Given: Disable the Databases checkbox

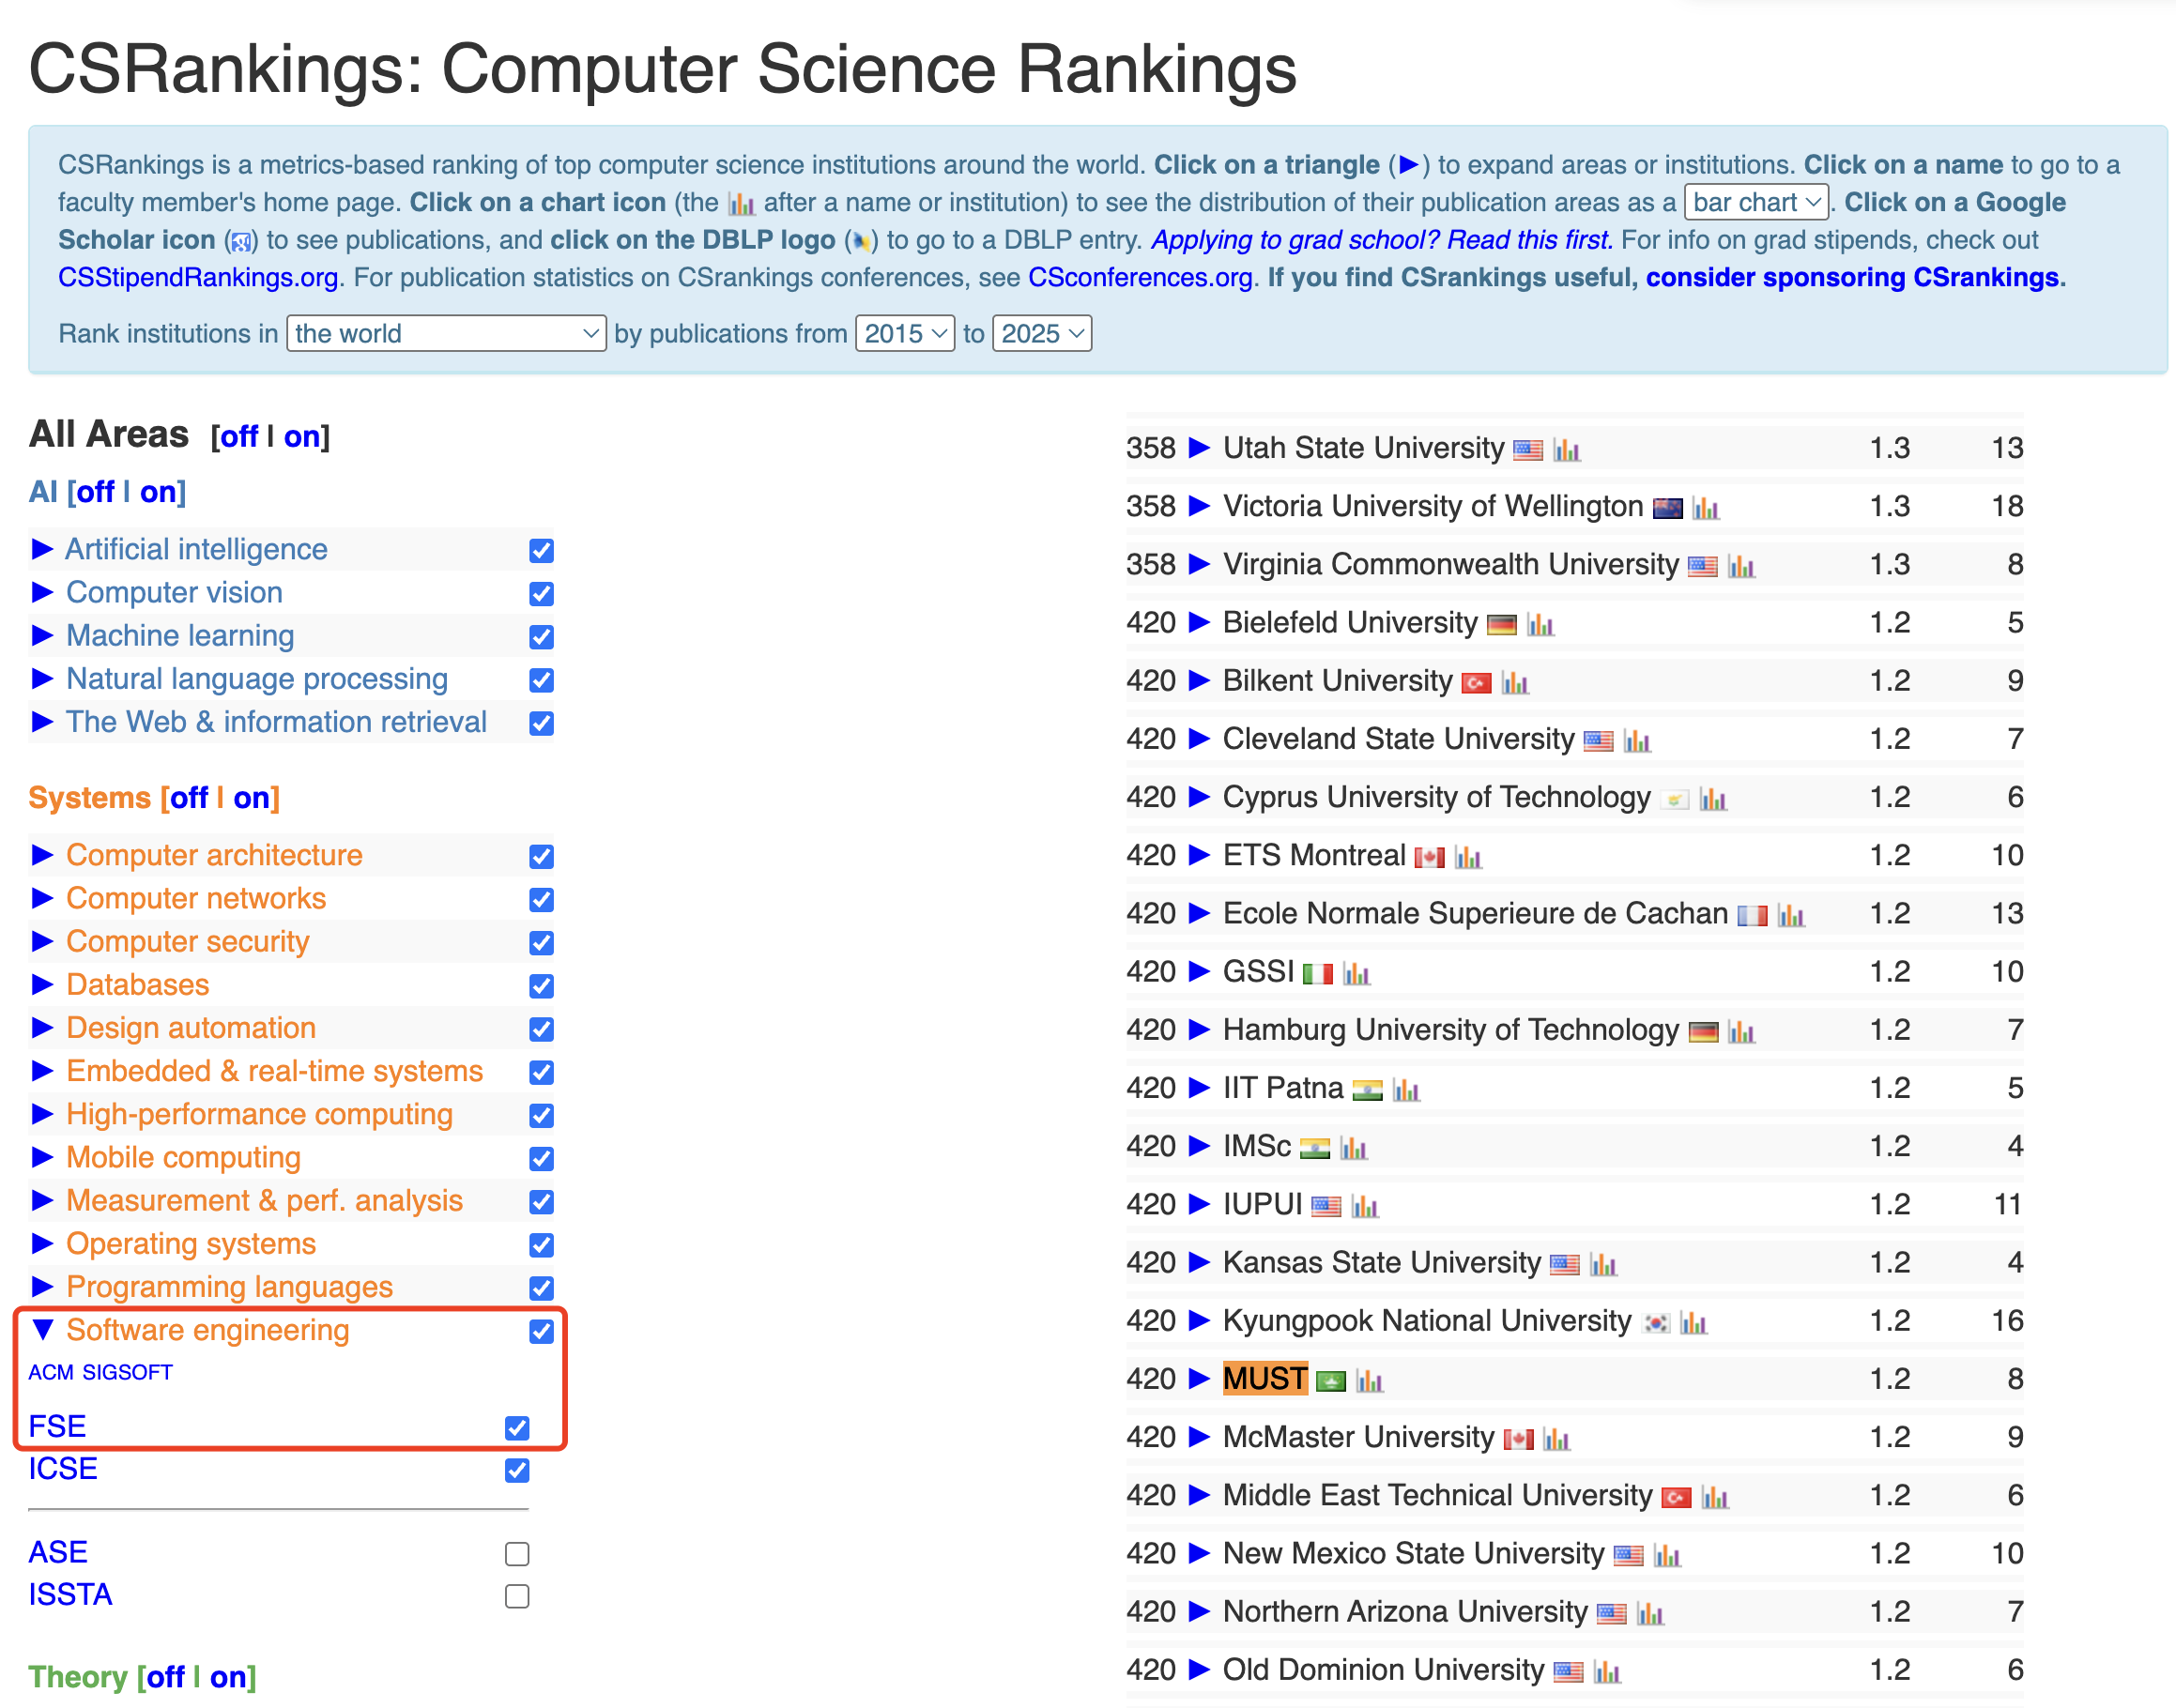Looking at the screenshot, I should [542, 985].
